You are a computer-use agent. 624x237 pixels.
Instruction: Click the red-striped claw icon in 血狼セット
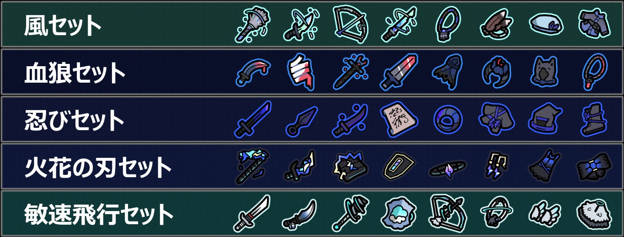point(302,71)
